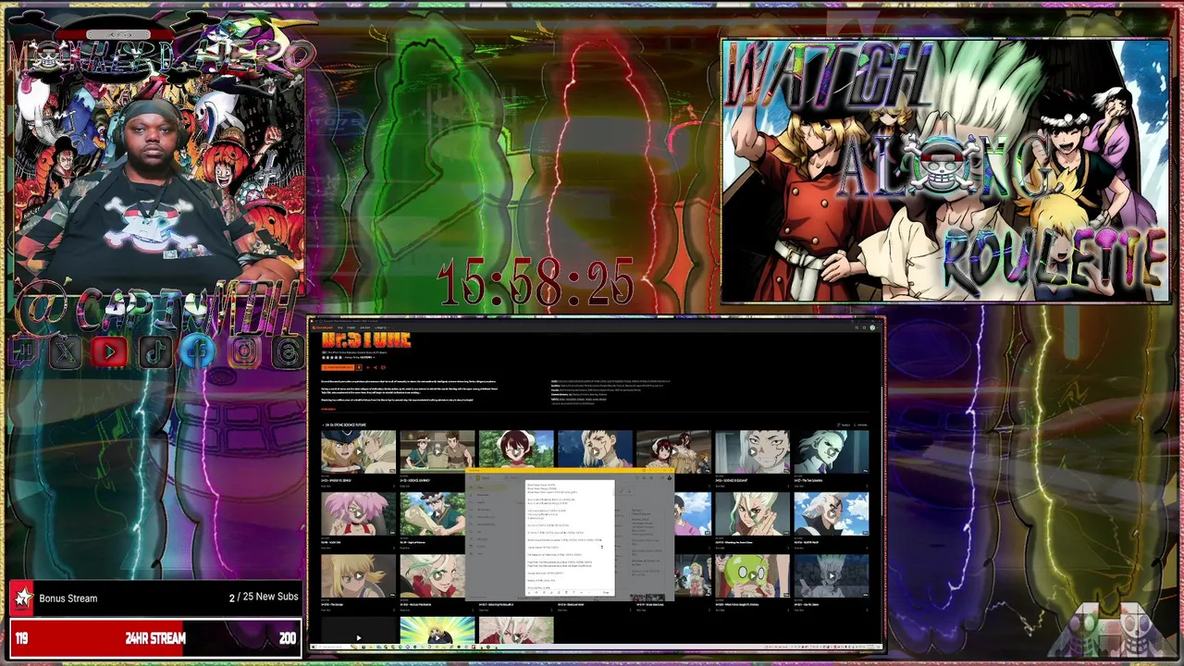Click the orange Start Watching button

pos(337,367)
